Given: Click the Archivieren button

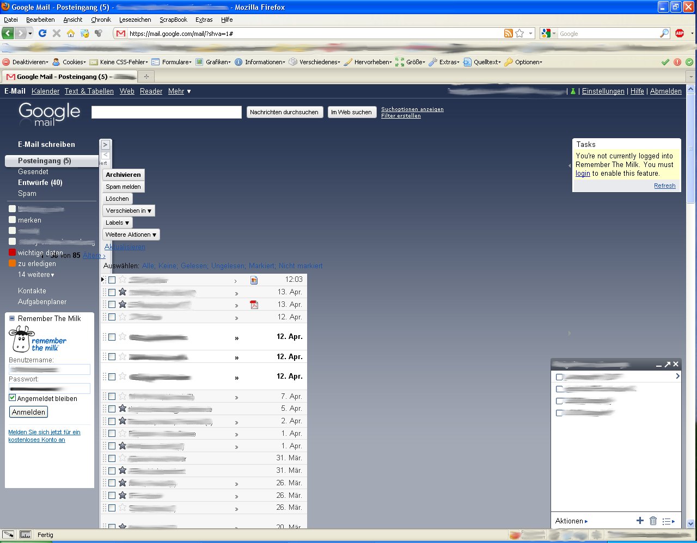Looking at the screenshot, I should point(123,175).
